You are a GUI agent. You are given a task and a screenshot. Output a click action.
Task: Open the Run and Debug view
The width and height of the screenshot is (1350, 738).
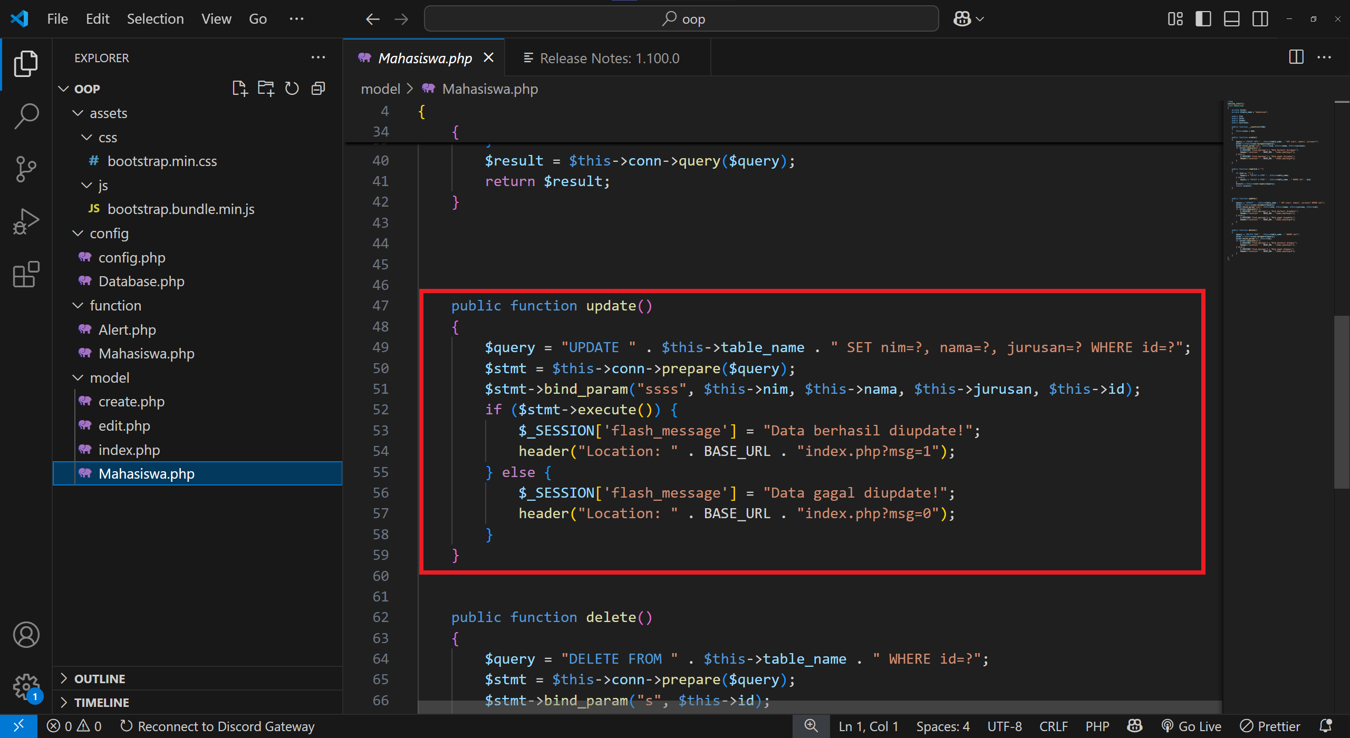pos(26,221)
